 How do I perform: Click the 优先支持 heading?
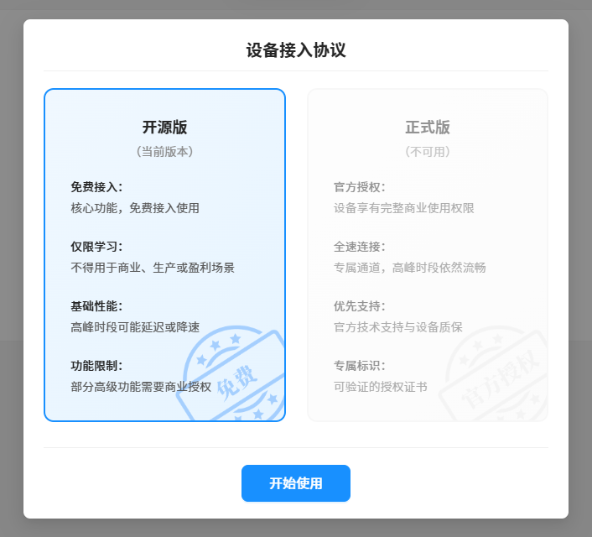click(360, 306)
